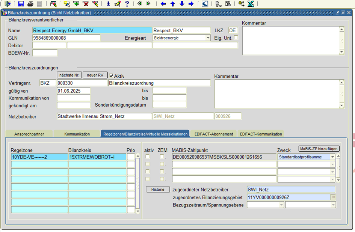
Task: Expand the Zweck dropdown showing Standardlastprofilsumme
Action: [332, 157]
